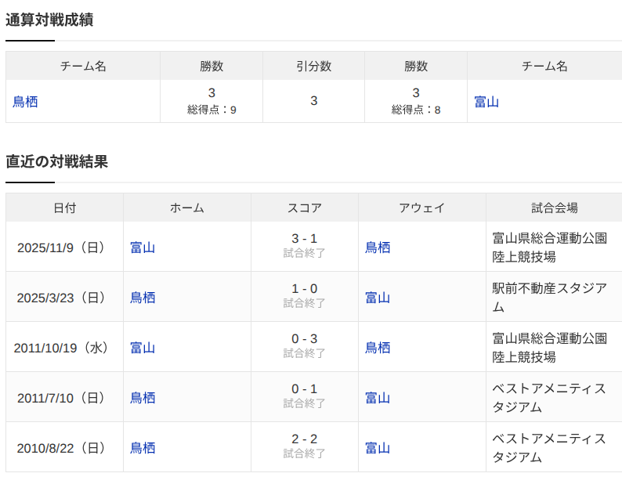Click 富山 home link for 2011/10/19 match

tap(143, 348)
